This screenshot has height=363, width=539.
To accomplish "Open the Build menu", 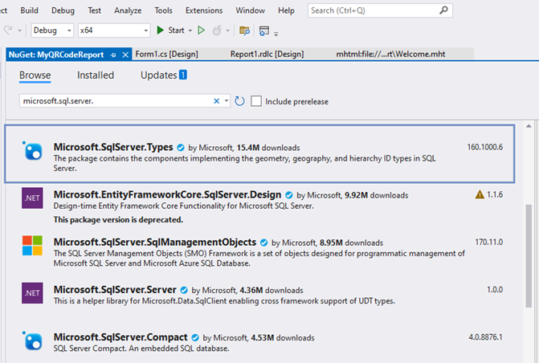I will 29,10.
